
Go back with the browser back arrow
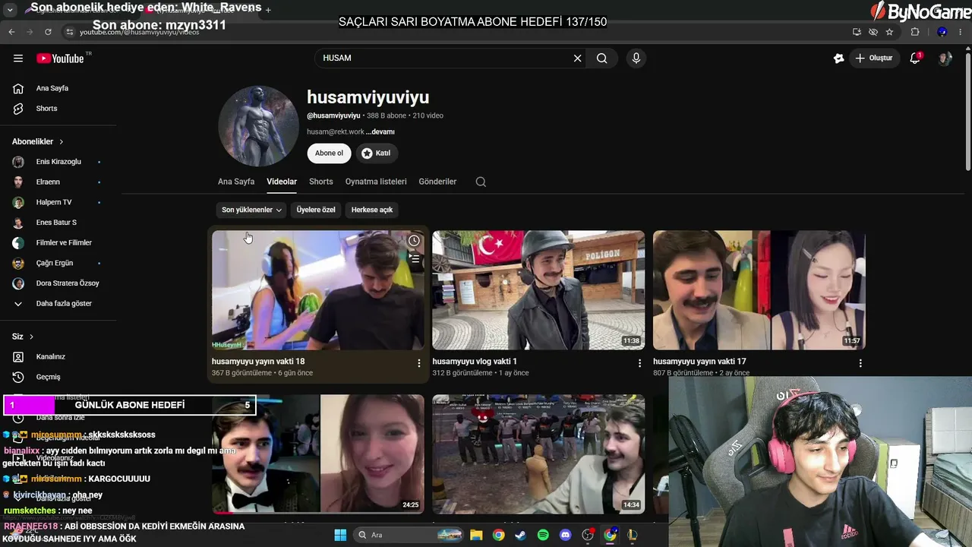11,32
